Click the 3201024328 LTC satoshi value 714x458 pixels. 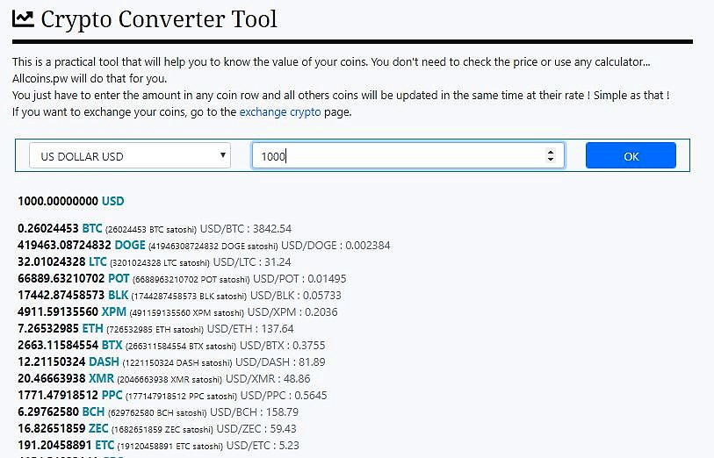(x=160, y=263)
